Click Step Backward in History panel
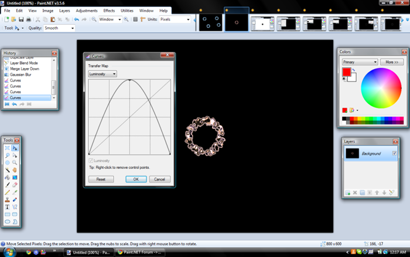Viewport: 410px width, 257px height. click(x=15, y=104)
